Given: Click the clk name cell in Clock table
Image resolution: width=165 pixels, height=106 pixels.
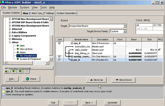Looking at the screenshot, I should pos(144,25).
